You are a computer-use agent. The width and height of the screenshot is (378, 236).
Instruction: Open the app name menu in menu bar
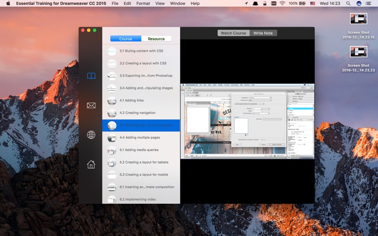61,3
